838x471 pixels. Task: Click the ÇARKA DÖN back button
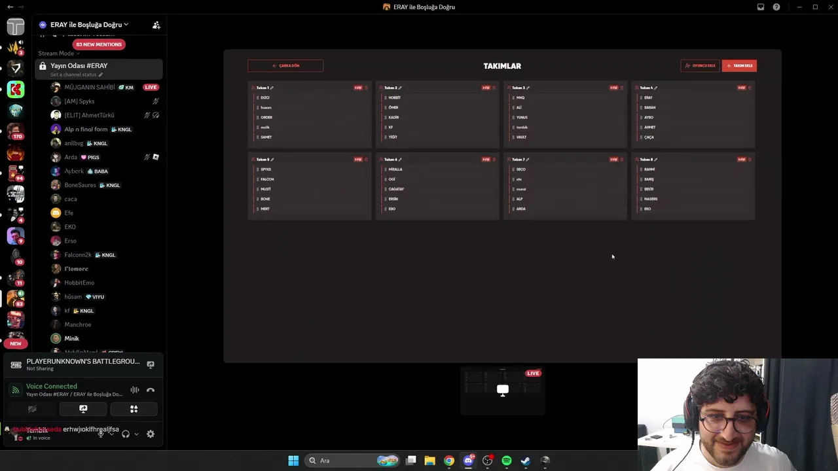tap(285, 65)
